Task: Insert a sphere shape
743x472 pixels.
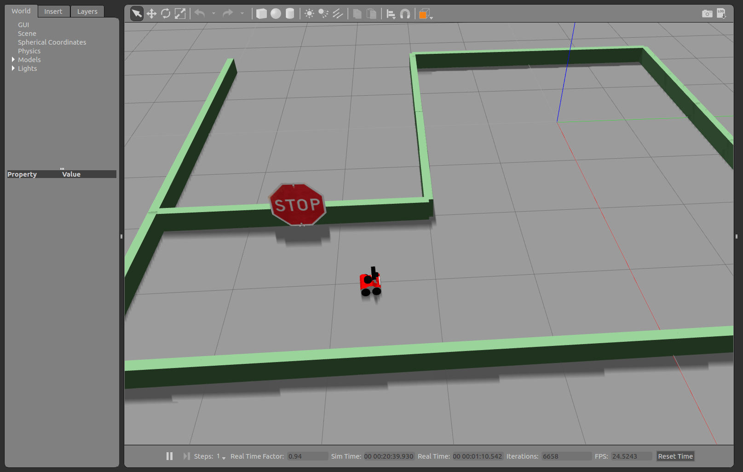Action: click(x=276, y=14)
